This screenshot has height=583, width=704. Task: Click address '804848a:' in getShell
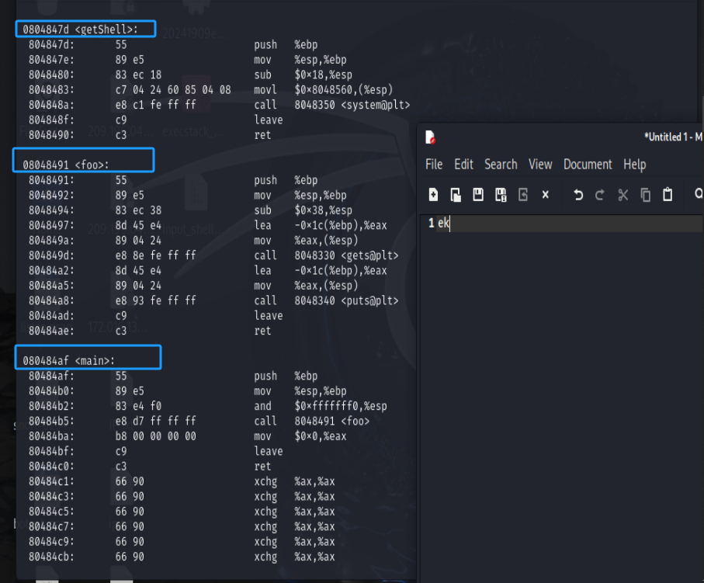click(51, 105)
